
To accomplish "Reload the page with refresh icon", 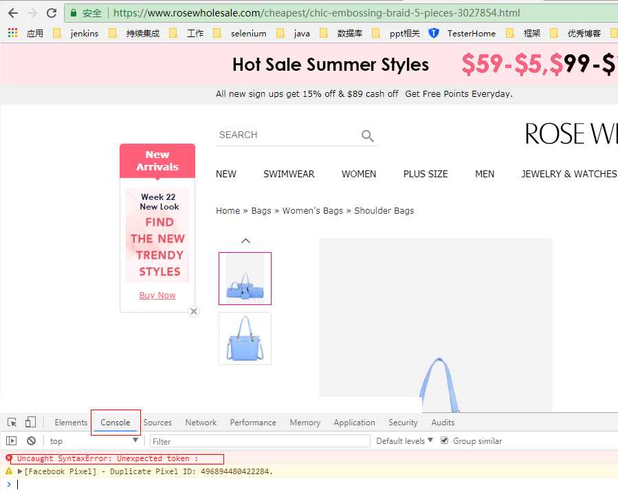I will (x=52, y=13).
